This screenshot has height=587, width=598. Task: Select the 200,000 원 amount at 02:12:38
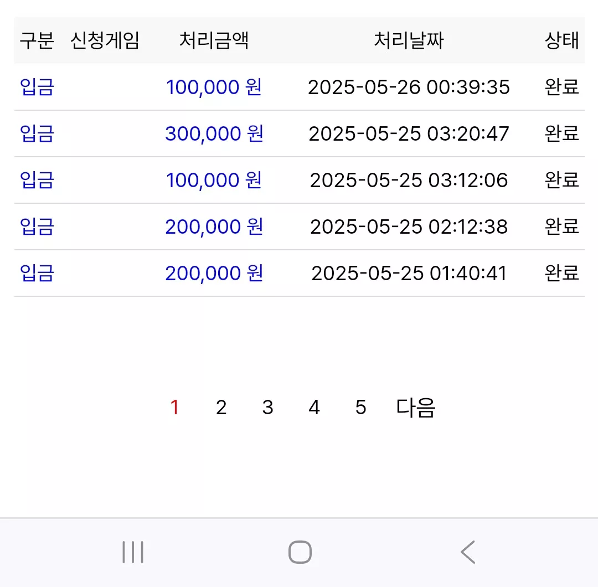(x=214, y=226)
